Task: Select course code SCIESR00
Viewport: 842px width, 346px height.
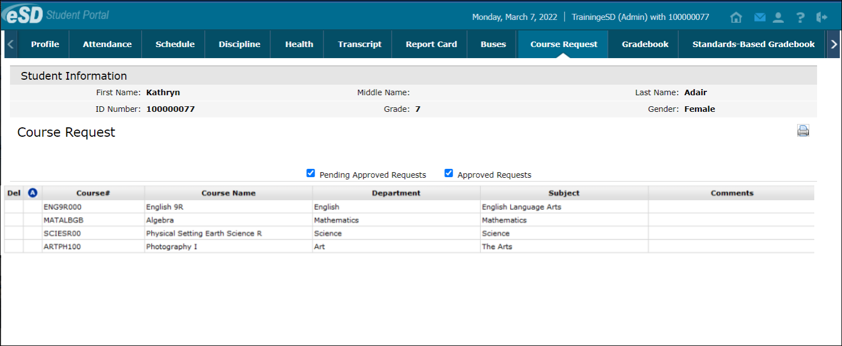Action: tap(62, 234)
